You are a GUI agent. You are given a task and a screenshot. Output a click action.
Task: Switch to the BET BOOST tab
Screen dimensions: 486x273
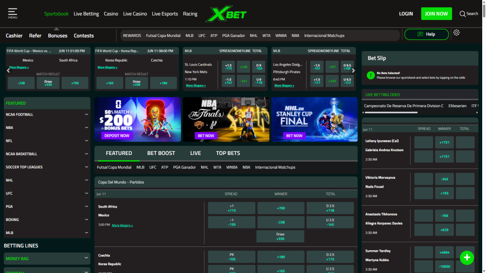[161, 153]
